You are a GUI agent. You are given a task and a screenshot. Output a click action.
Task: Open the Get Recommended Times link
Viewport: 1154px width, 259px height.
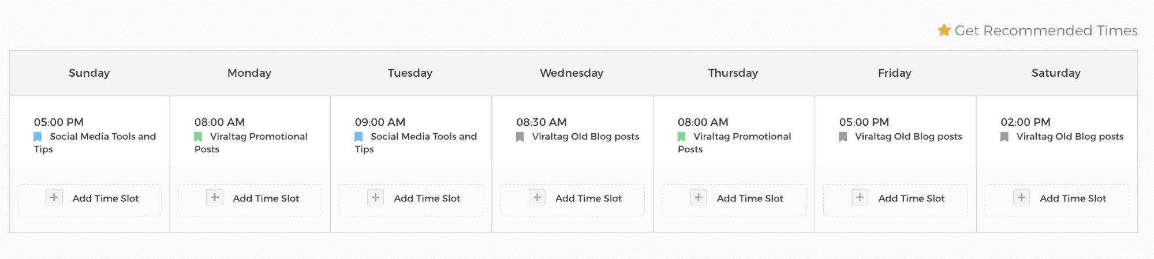[1045, 31]
